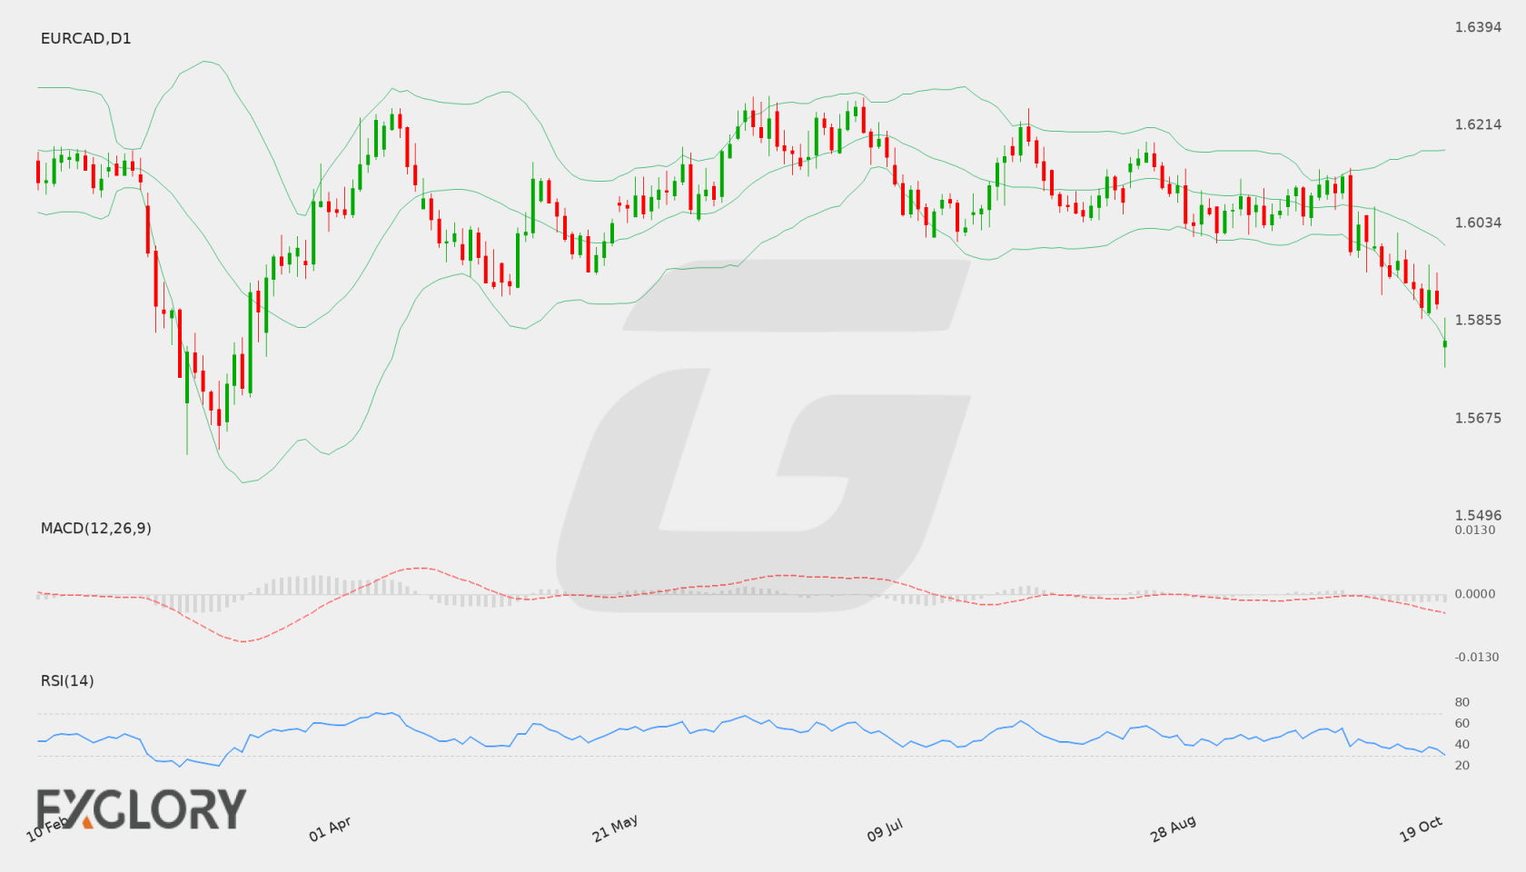Click the 1.5675 price axis label
Image resolution: width=1526 pixels, height=872 pixels.
(x=1478, y=418)
